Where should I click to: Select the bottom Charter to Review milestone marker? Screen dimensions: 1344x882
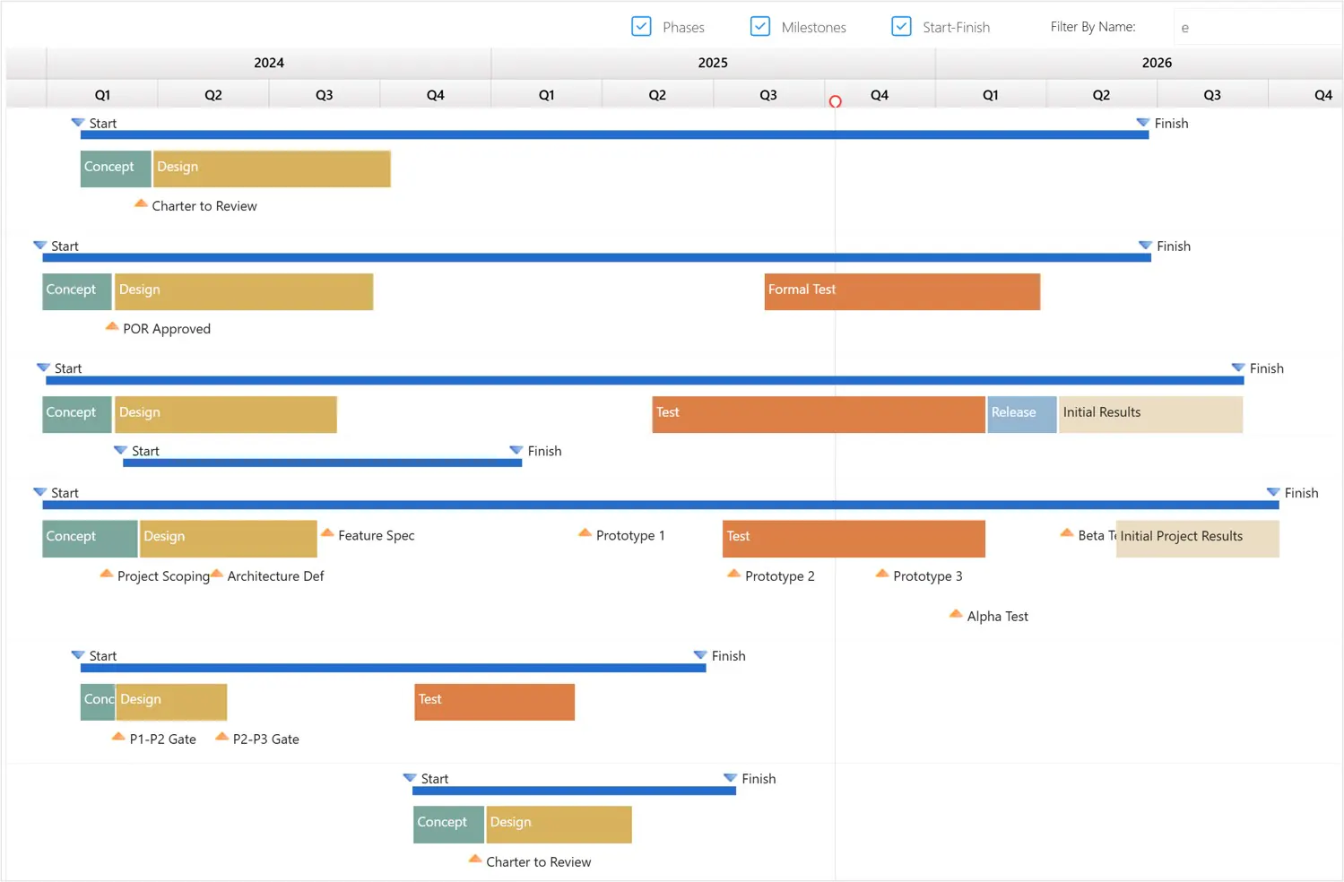pos(475,859)
